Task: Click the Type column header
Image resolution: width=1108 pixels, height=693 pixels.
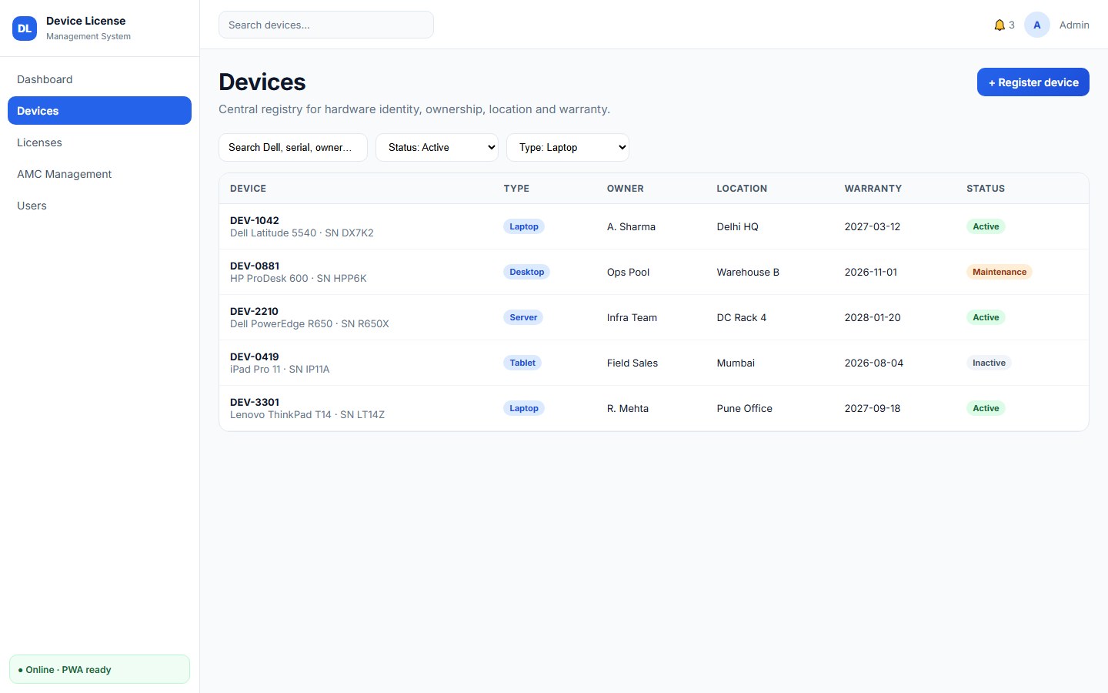Action: point(516,189)
